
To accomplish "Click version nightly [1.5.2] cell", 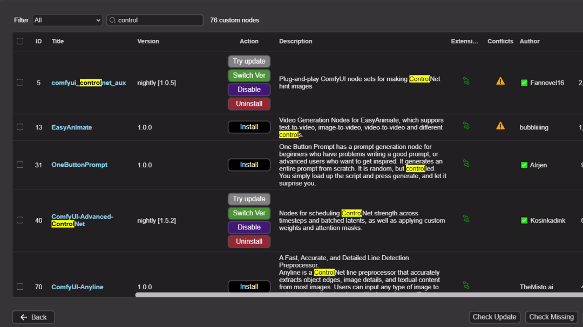I will (157, 220).
